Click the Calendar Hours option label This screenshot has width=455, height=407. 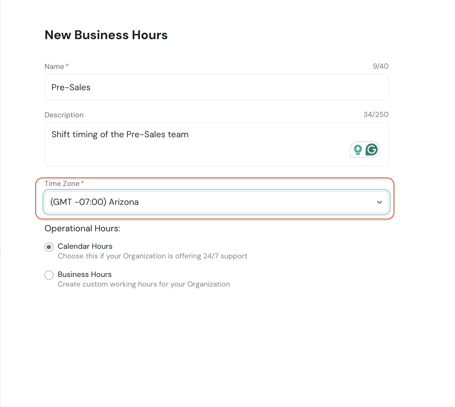click(x=85, y=246)
